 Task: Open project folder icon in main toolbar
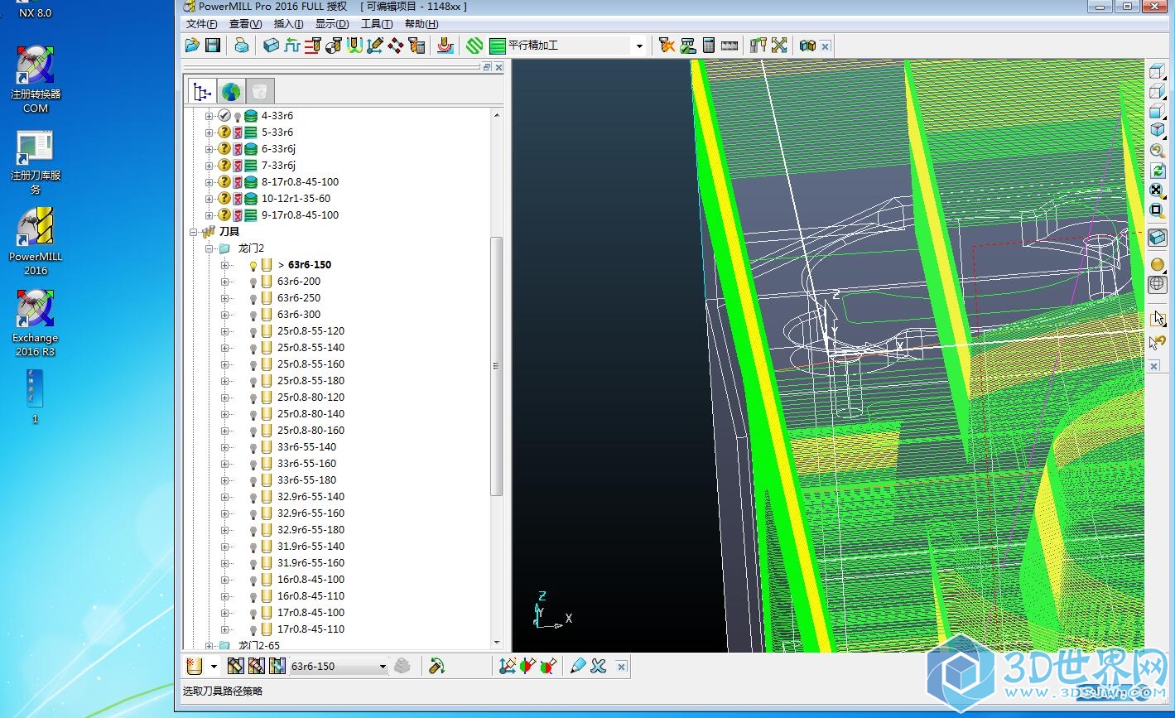pyautogui.click(x=192, y=46)
